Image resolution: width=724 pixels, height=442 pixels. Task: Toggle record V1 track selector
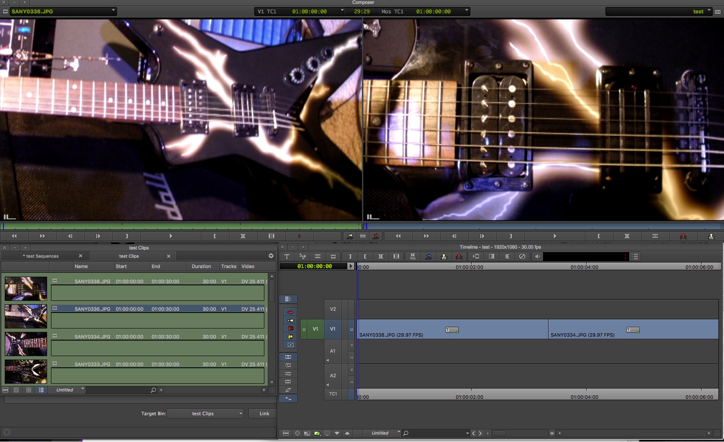[333, 329]
